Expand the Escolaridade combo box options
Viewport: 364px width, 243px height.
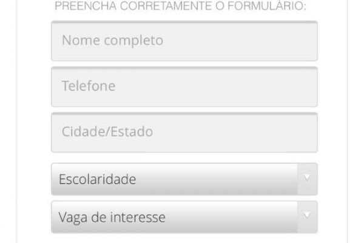[184, 179]
